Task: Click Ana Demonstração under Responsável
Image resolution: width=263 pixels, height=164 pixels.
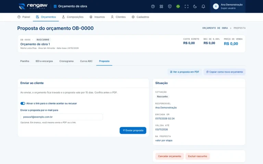Action: click(x=166, y=108)
